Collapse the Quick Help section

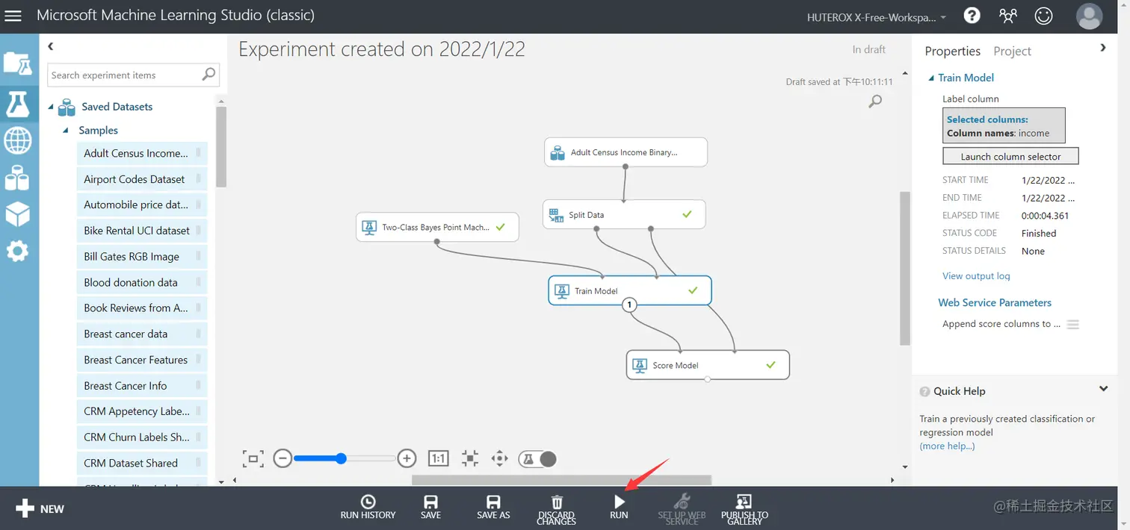click(x=1103, y=389)
